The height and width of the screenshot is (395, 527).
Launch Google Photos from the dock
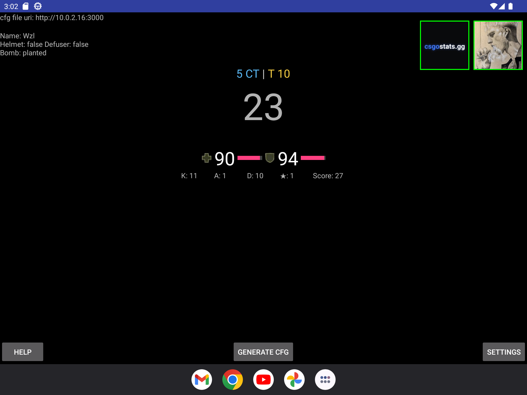click(x=294, y=380)
